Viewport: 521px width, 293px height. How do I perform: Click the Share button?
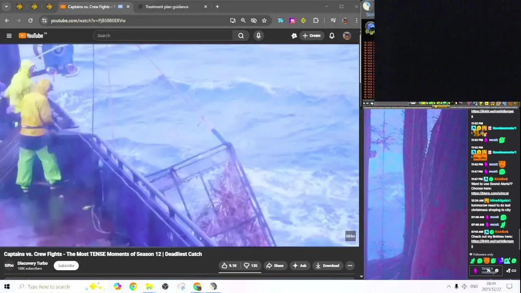tap(275, 266)
